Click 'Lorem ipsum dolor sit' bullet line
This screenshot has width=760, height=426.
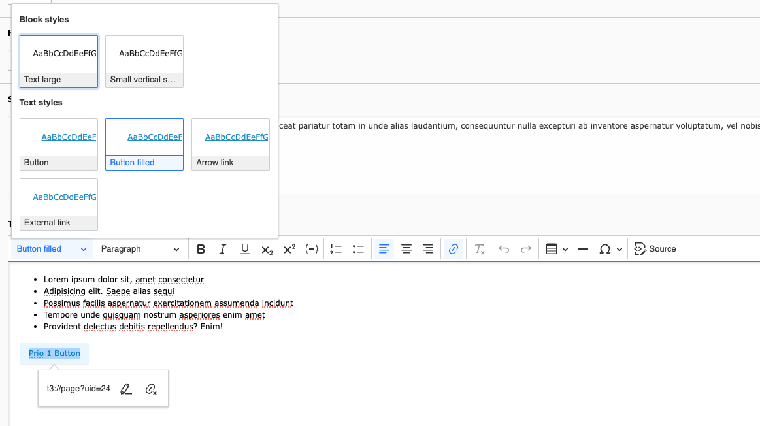(124, 280)
